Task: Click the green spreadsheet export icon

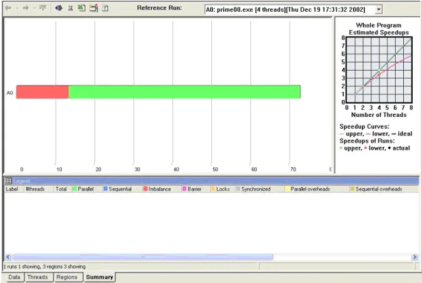Action: tap(81, 7)
